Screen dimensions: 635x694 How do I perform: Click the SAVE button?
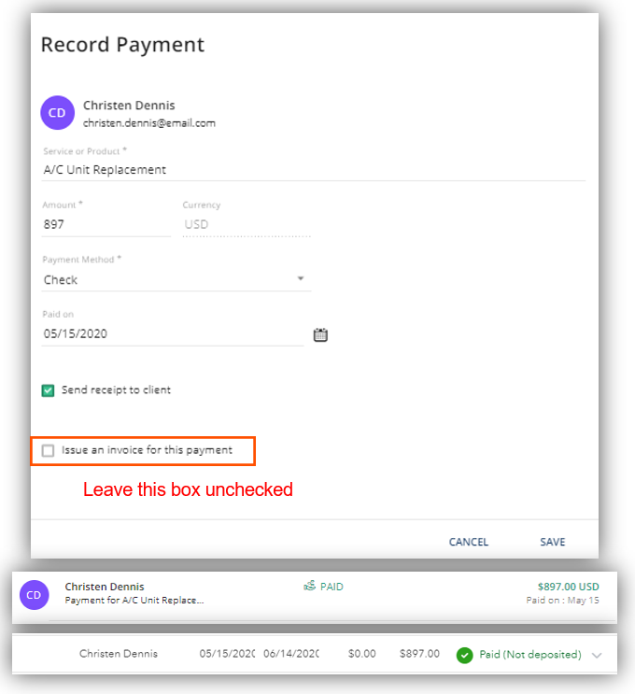552,542
